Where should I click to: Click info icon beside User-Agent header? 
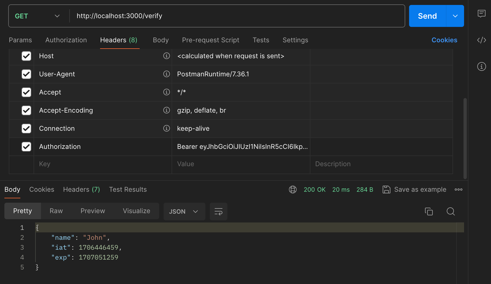click(x=167, y=74)
